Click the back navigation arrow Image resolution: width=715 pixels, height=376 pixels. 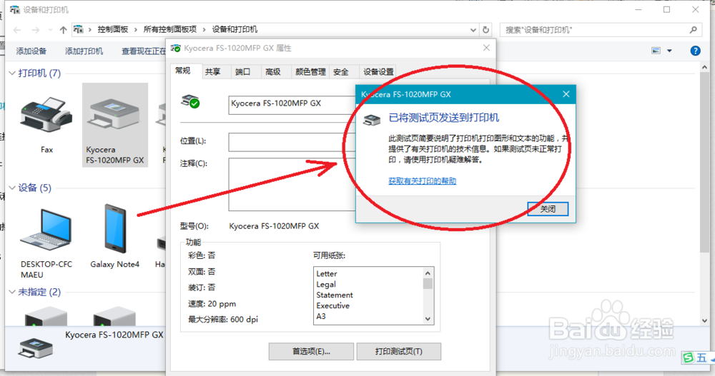(17, 30)
